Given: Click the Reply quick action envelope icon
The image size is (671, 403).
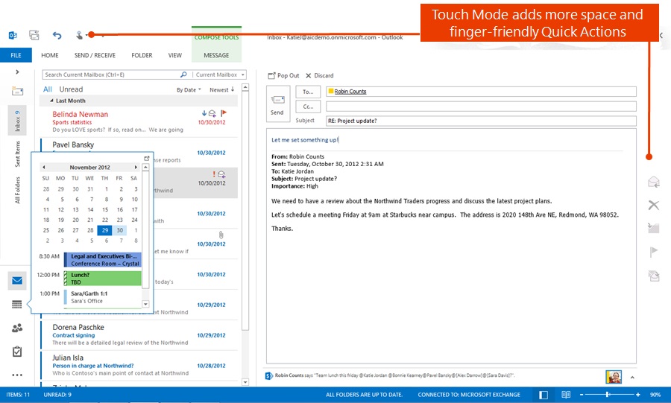Looking at the screenshot, I should [654, 183].
